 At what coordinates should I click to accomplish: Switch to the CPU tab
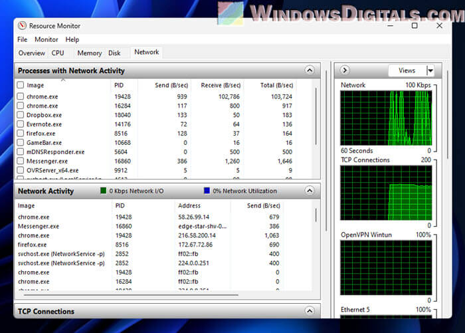[x=58, y=53]
